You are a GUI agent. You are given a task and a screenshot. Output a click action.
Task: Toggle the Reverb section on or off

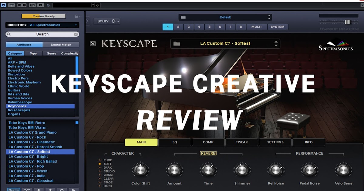point(208,153)
